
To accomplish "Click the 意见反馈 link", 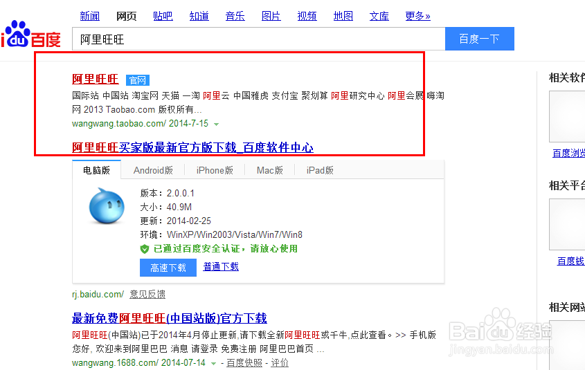I will 147,295.
